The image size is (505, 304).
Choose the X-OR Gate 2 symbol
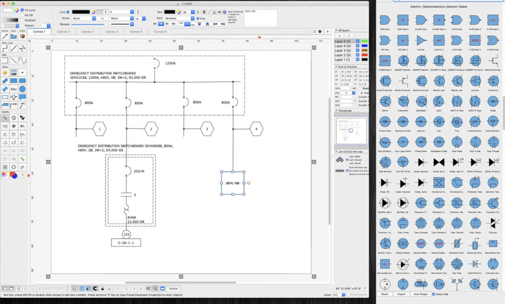(474, 41)
